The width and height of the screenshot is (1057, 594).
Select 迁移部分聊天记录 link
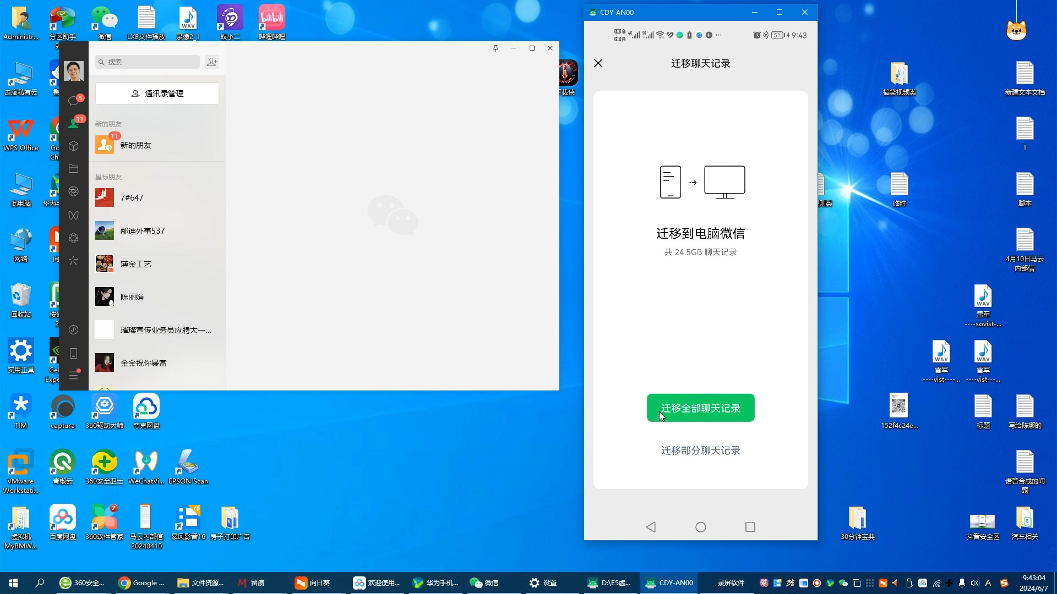point(700,450)
